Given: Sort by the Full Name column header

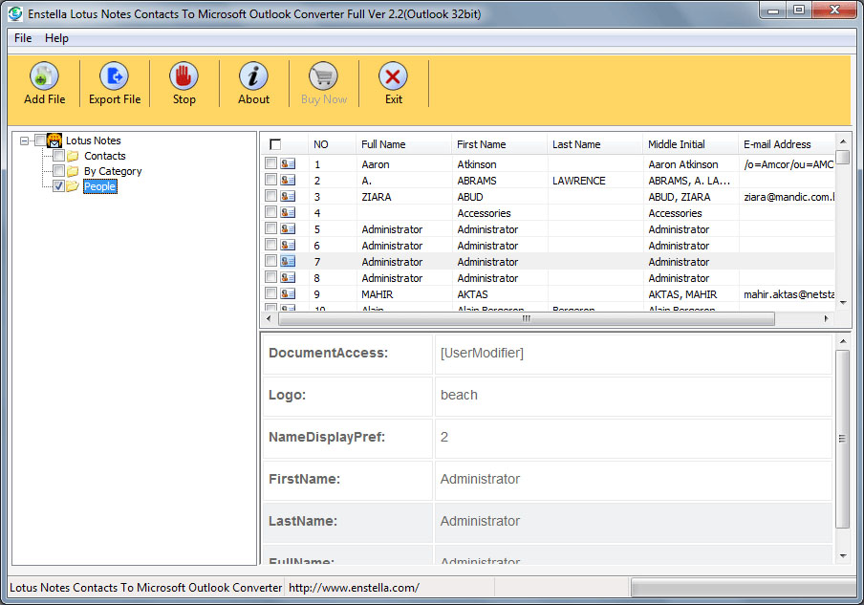Looking at the screenshot, I should click(x=403, y=144).
